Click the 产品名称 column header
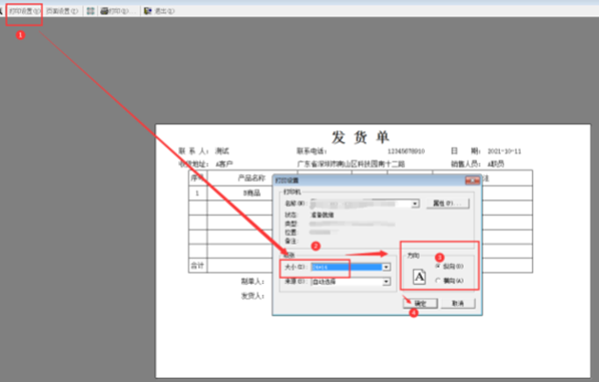 (x=251, y=178)
